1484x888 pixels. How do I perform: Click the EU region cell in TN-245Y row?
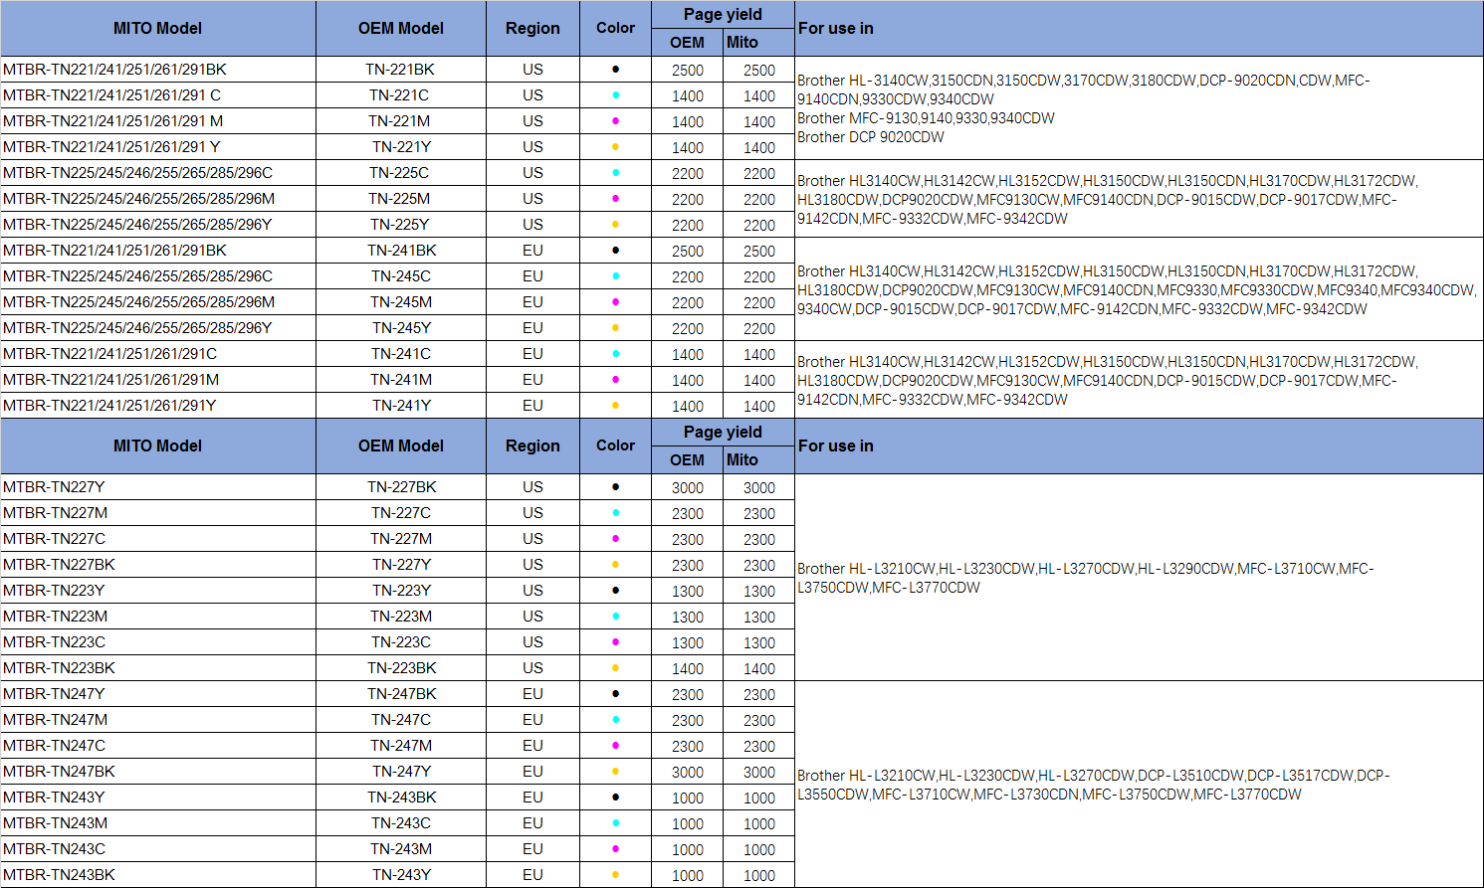(532, 328)
